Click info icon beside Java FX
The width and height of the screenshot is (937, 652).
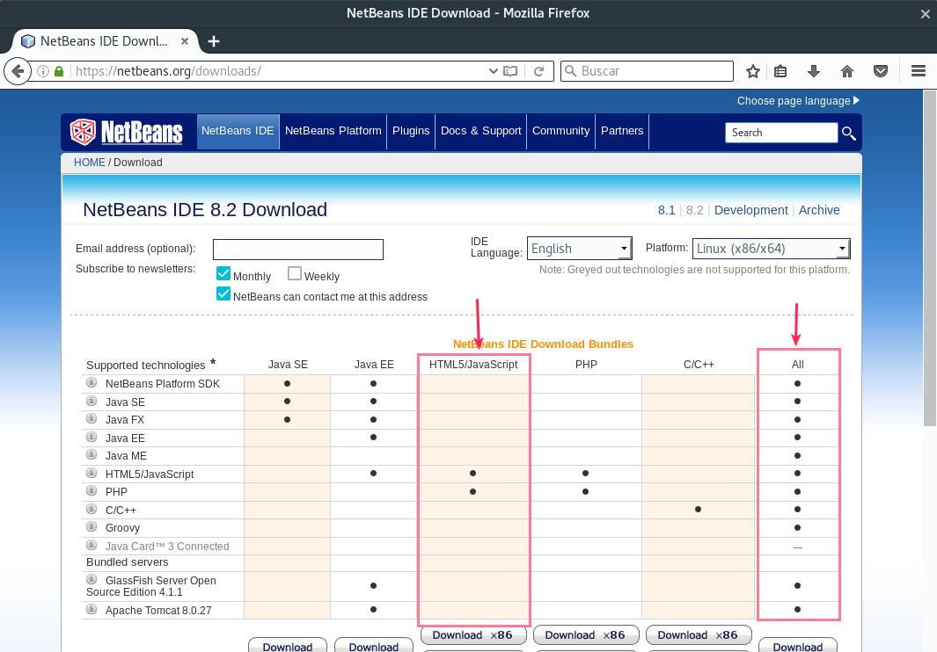tap(92, 418)
